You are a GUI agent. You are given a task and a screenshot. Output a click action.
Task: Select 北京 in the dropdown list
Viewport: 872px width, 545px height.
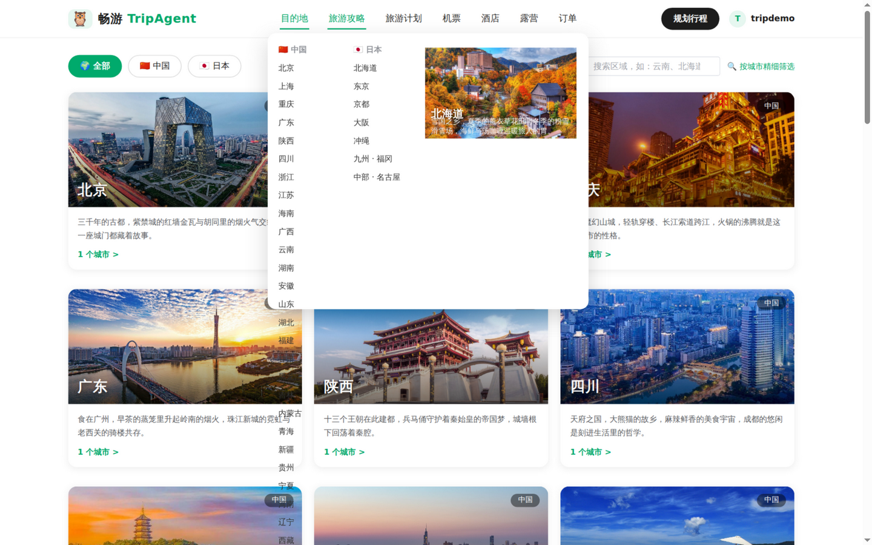point(286,68)
